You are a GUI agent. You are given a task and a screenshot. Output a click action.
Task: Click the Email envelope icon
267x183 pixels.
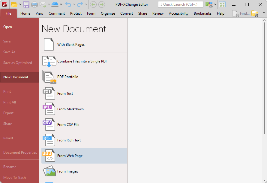coord(43,4)
